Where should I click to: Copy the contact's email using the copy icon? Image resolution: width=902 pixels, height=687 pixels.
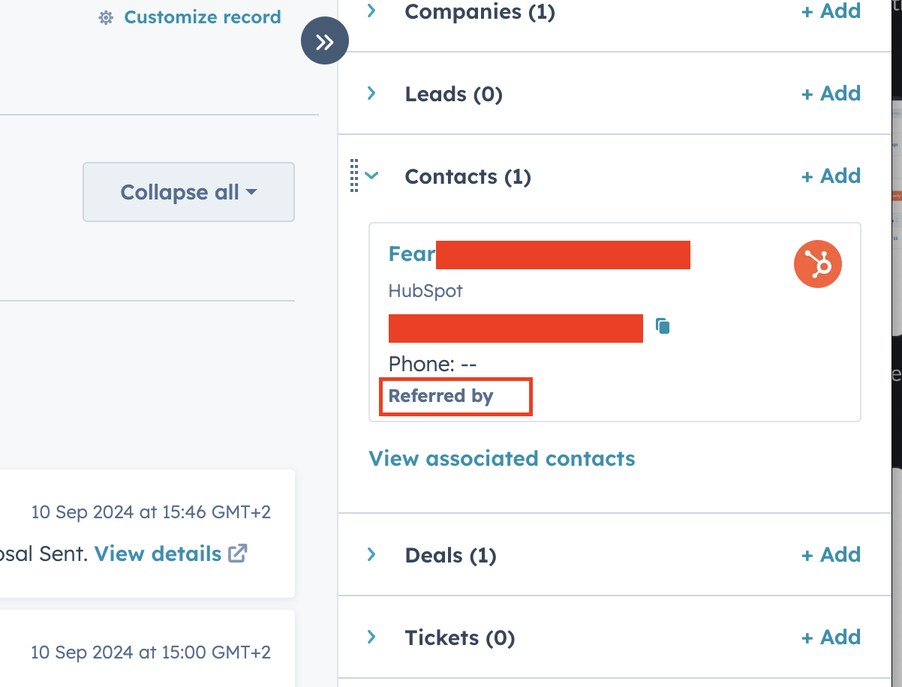pyautogui.click(x=662, y=325)
